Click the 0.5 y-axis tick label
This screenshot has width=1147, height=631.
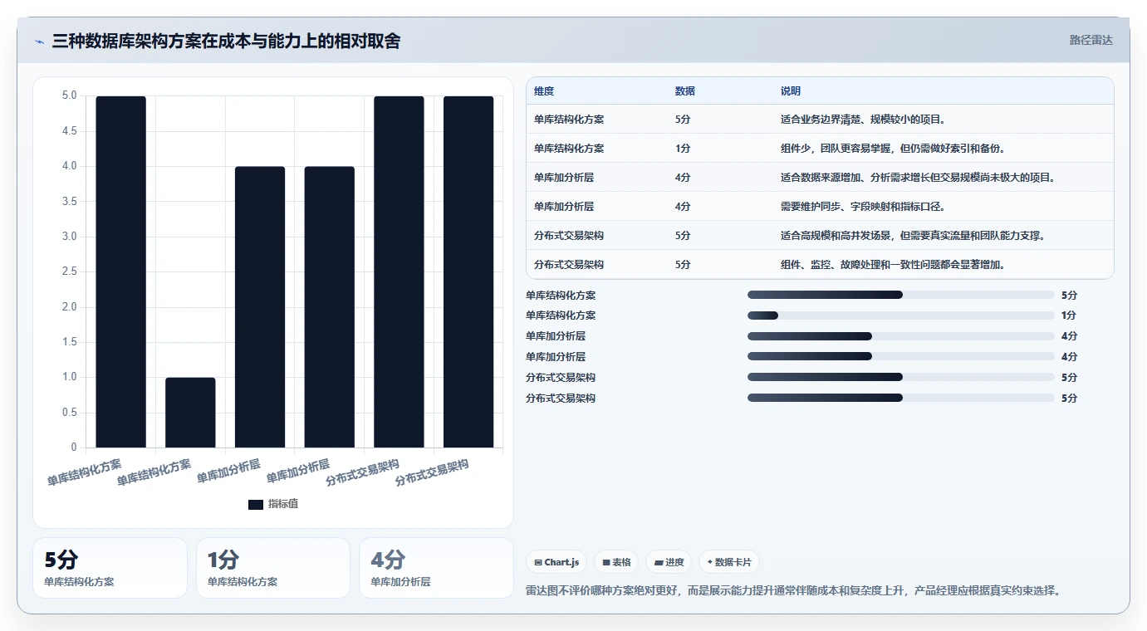[69, 413]
